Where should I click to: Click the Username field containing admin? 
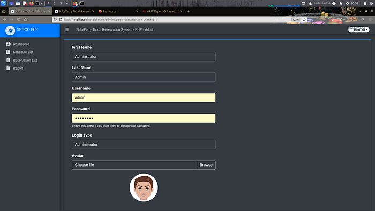[x=144, y=97]
